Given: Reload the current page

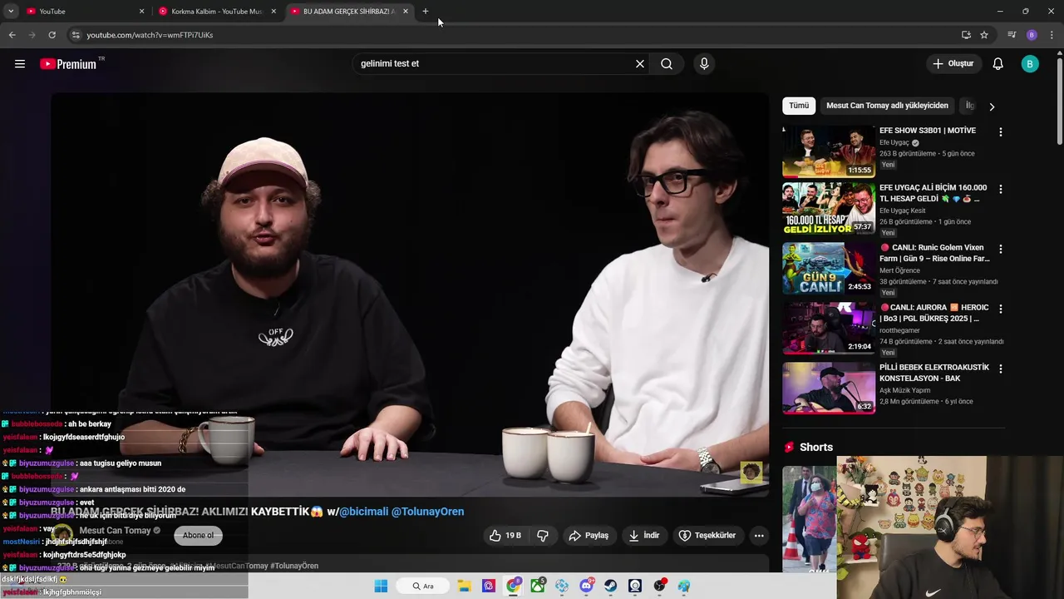Looking at the screenshot, I should pos(52,35).
